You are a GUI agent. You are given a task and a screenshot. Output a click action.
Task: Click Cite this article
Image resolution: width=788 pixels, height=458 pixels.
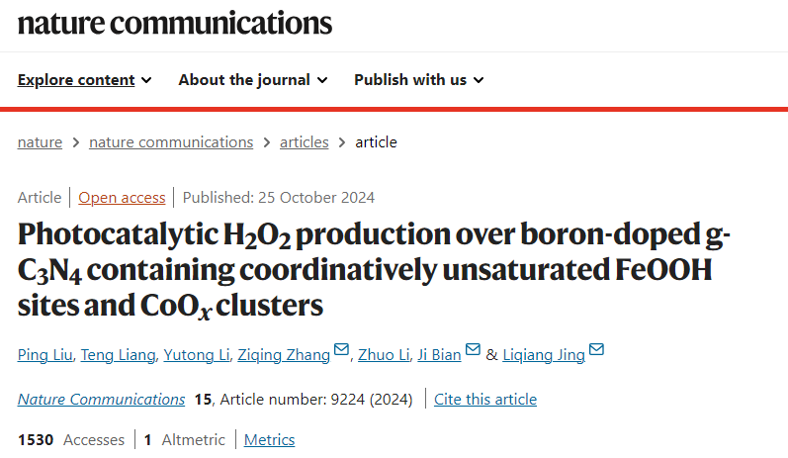point(485,400)
